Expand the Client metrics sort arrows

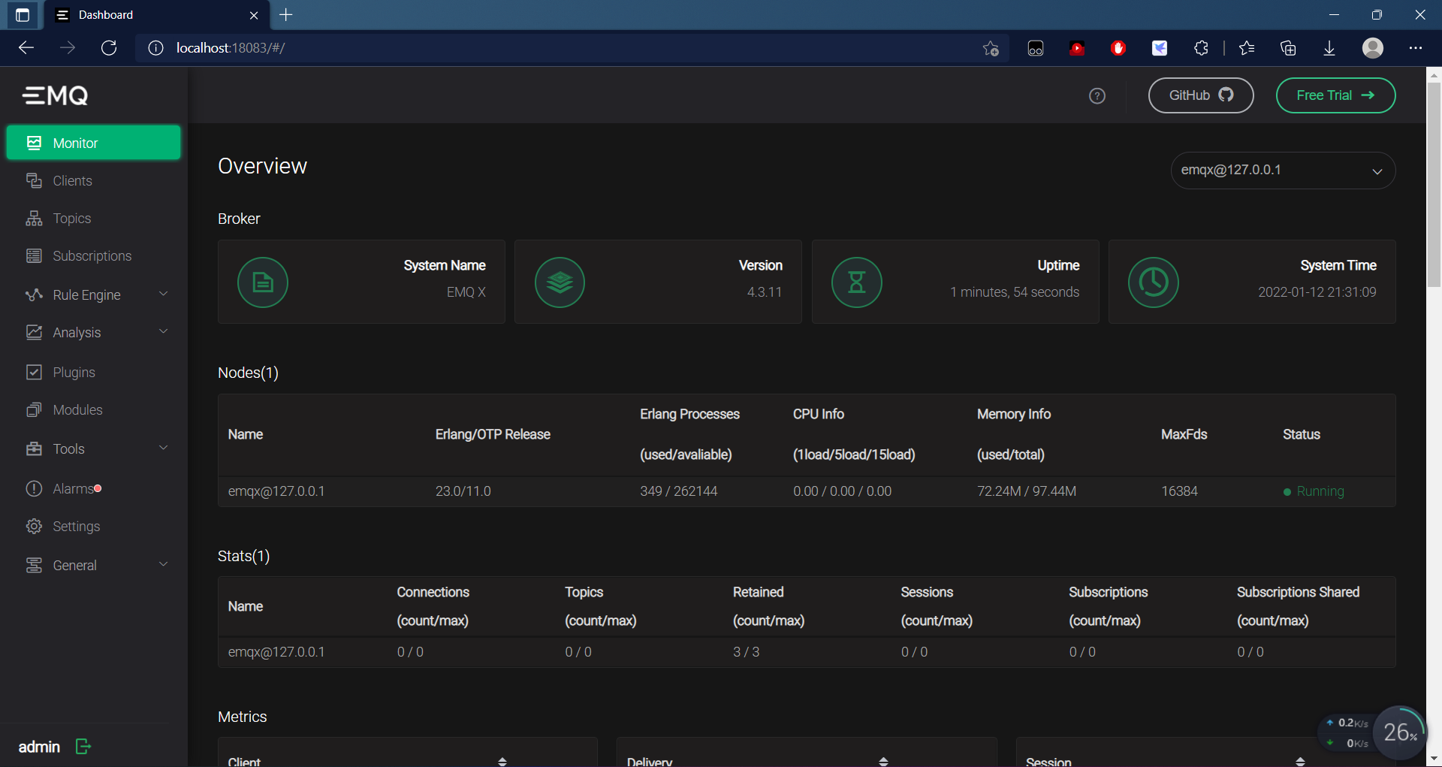click(x=502, y=761)
